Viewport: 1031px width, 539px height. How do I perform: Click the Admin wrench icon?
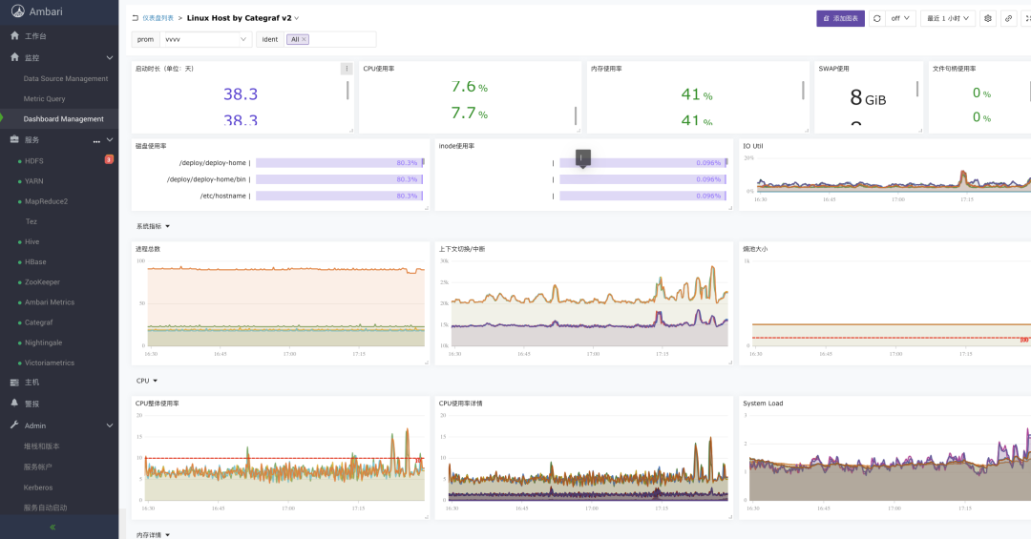(14, 425)
